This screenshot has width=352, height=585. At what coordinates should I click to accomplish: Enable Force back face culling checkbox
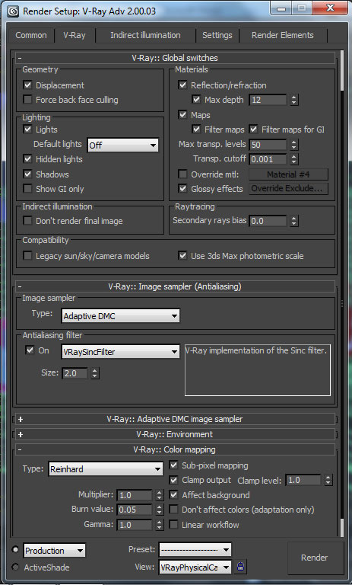pos(27,100)
